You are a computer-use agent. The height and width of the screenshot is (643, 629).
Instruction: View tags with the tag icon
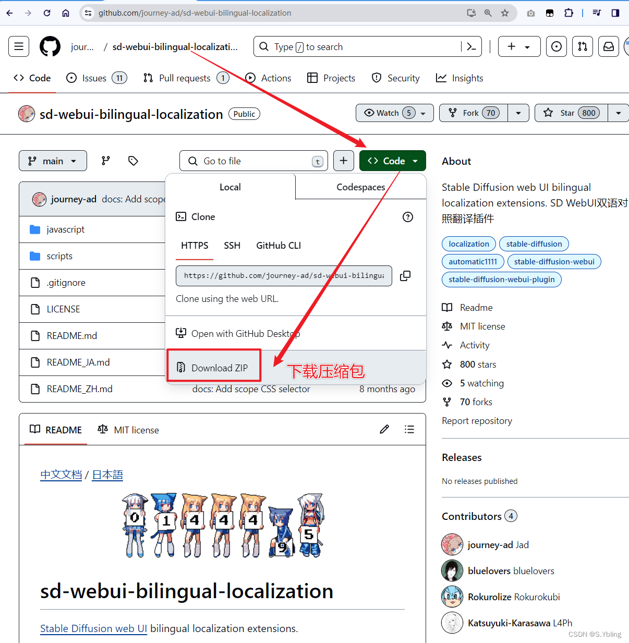pos(133,161)
